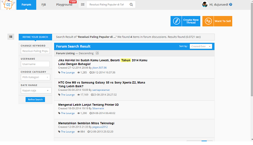Open user satriapratamat profile
This screenshot has height=145, width=253.
click(101, 90)
